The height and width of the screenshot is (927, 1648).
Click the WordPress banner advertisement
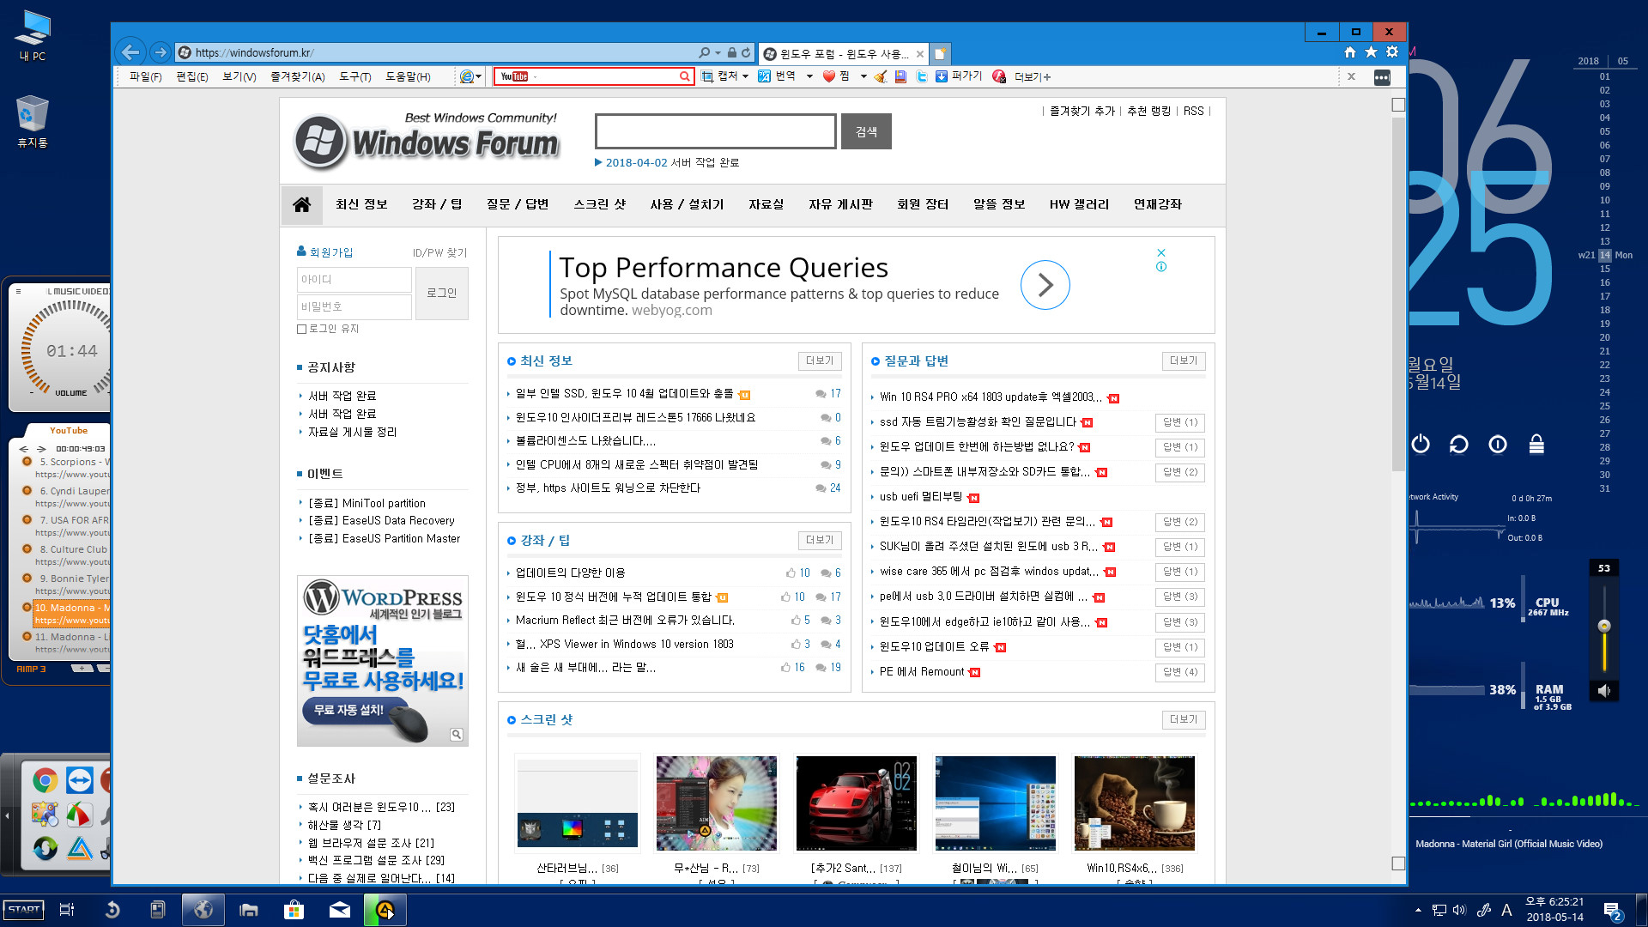click(x=383, y=660)
